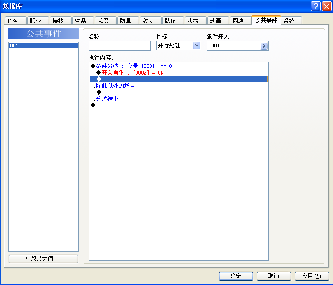Select the last empty command line
This screenshot has height=285, width=333.
(179, 105)
